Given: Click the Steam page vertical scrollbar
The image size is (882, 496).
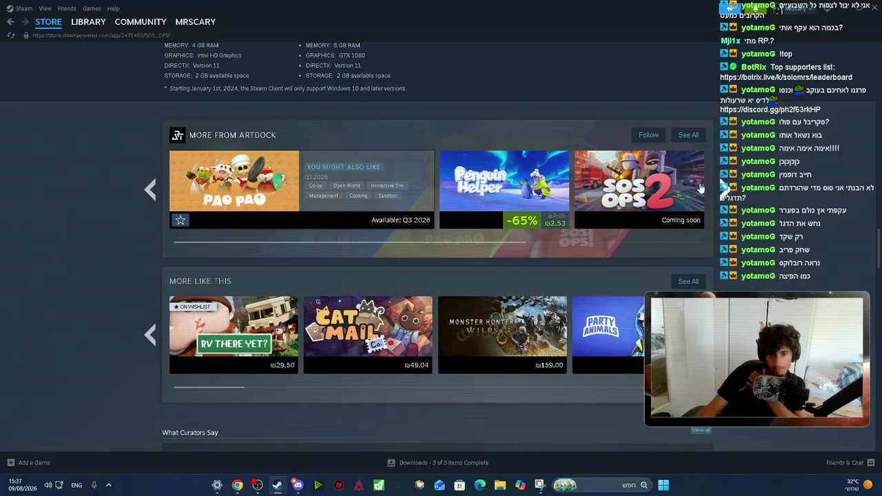Looking at the screenshot, I should [878, 248].
